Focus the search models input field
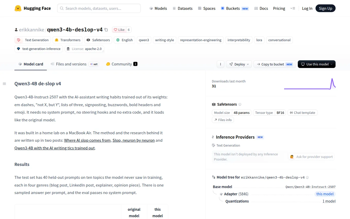 click(99, 8)
